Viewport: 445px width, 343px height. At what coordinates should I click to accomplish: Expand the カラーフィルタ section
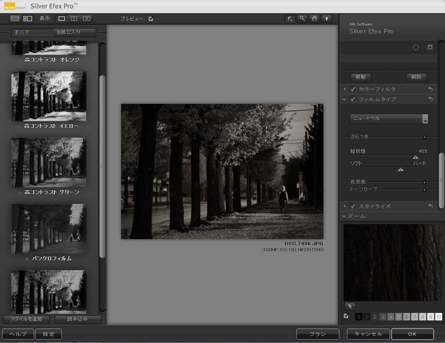tap(345, 89)
